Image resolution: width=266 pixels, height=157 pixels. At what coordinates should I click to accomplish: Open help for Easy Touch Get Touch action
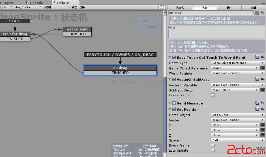(257, 57)
